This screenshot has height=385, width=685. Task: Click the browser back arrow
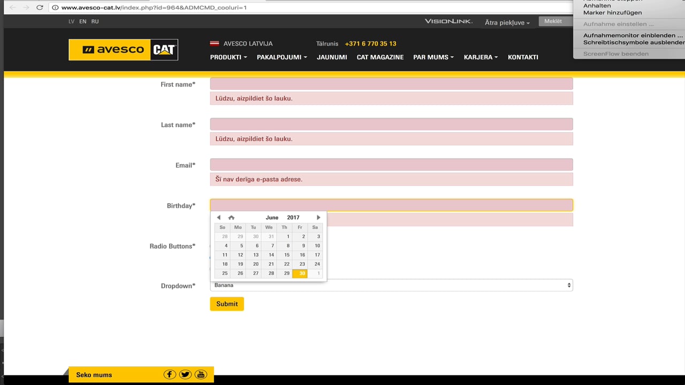pos(13,7)
